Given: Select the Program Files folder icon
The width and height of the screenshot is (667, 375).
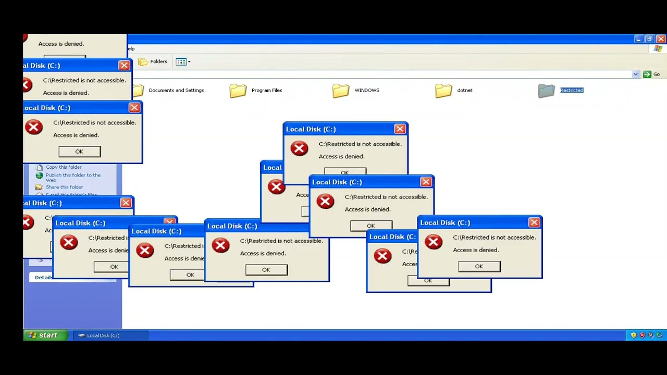Looking at the screenshot, I should pos(238,91).
